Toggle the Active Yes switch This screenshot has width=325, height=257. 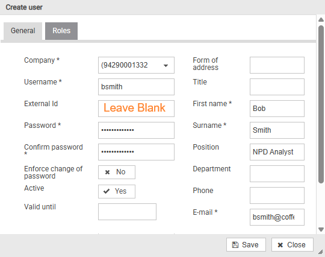tap(117, 191)
